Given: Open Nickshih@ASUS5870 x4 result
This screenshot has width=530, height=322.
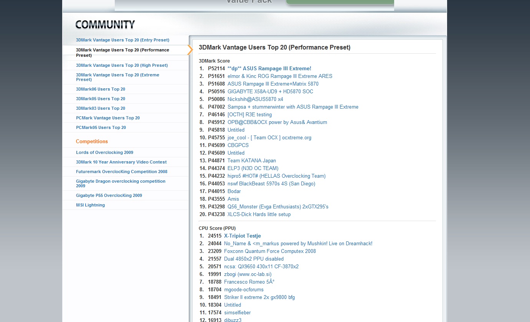Looking at the screenshot, I should [x=255, y=99].
